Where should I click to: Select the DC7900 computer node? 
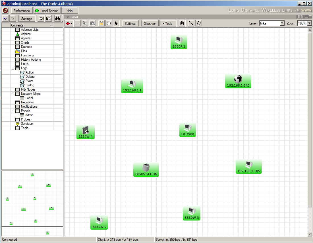(x=188, y=130)
